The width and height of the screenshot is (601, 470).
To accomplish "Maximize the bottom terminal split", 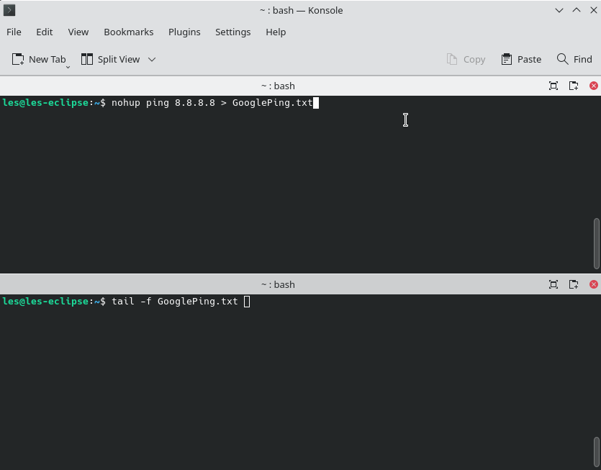I will [553, 284].
